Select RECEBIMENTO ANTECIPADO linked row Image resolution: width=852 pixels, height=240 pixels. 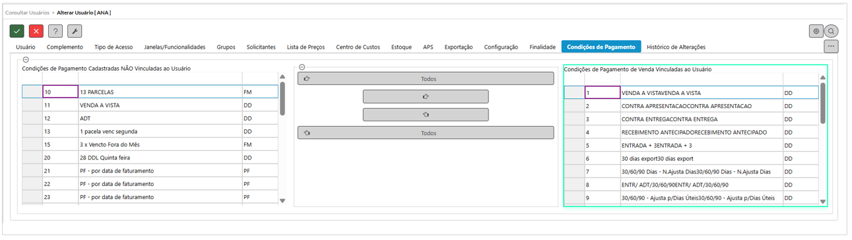point(691,132)
